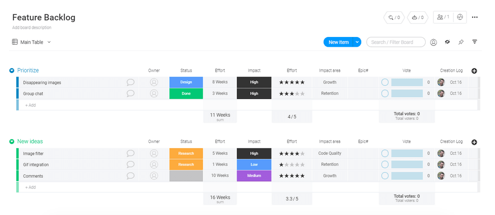The image size is (495, 215).
Task: Open the three-dot board options menu
Action: coord(475,18)
